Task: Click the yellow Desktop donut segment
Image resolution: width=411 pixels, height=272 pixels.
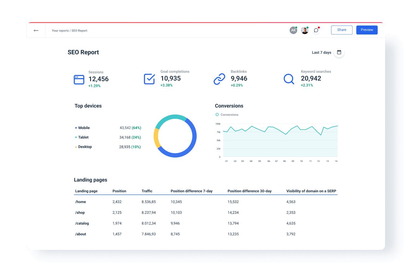Action: click(156, 138)
